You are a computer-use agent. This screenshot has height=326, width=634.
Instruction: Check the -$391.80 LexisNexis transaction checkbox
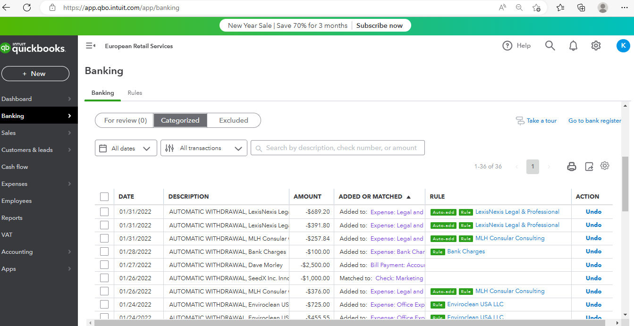pos(104,225)
